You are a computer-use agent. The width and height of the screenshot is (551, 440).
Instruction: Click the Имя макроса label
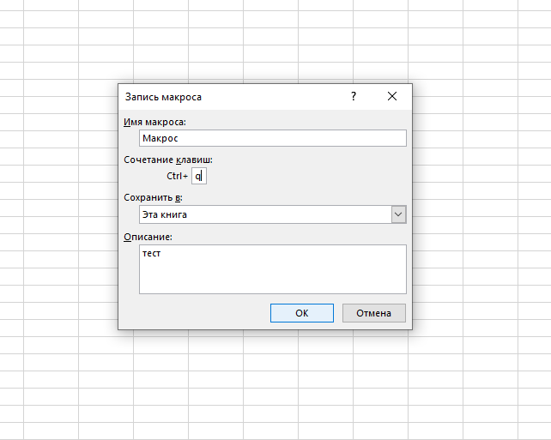154,122
